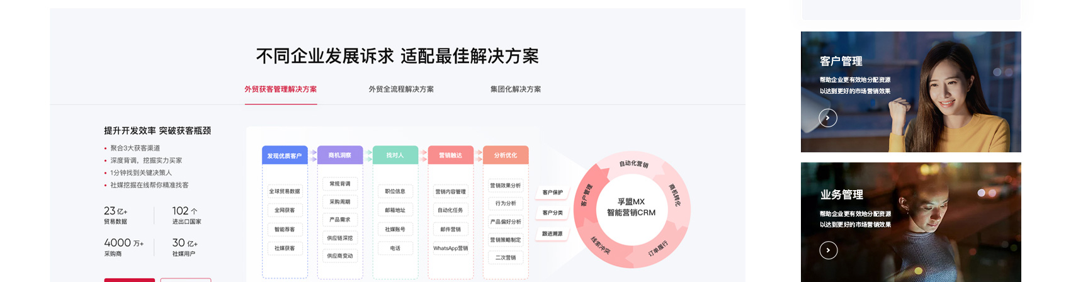The image size is (1083, 282).
Task: Click the 二次营销 box
Action: (506, 257)
